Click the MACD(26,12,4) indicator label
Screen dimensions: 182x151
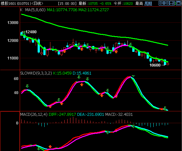34,115
